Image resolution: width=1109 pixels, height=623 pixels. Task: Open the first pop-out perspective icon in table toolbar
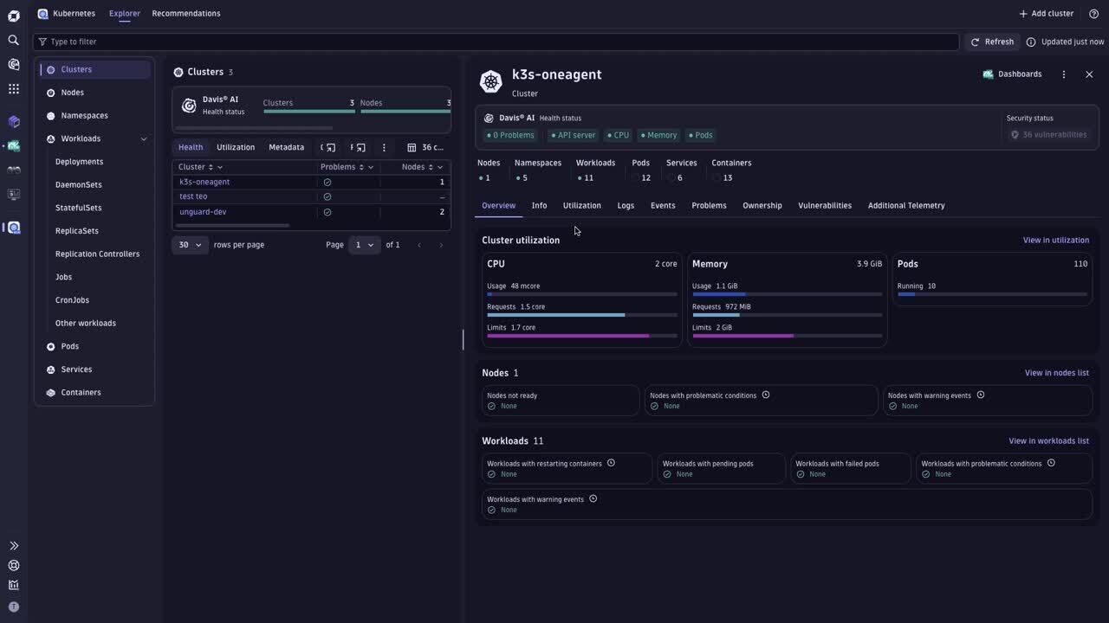click(x=331, y=147)
